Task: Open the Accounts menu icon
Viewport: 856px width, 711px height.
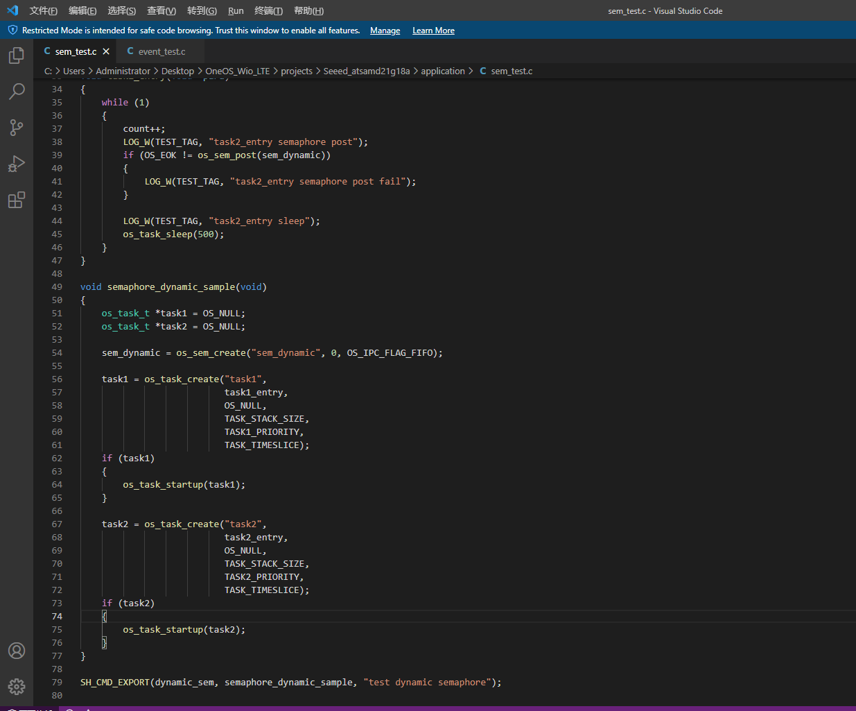Action: [x=17, y=651]
